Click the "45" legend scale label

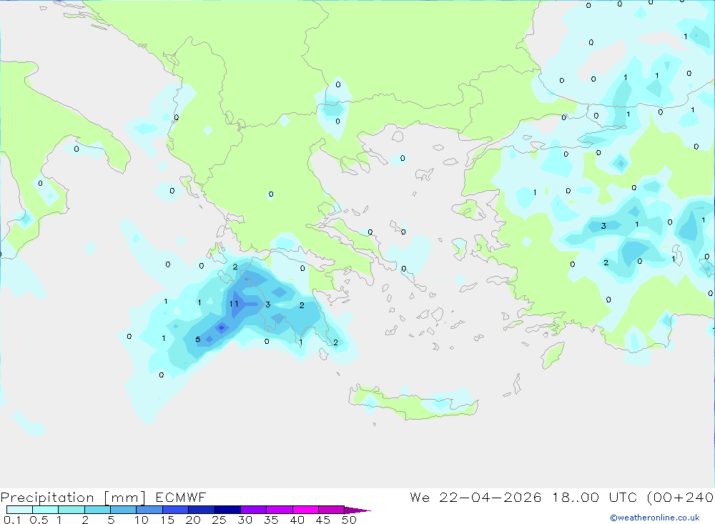(x=323, y=520)
